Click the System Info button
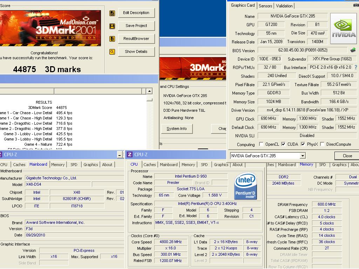The width and height of the screenshot is (359, 269). tap(177, 129)
